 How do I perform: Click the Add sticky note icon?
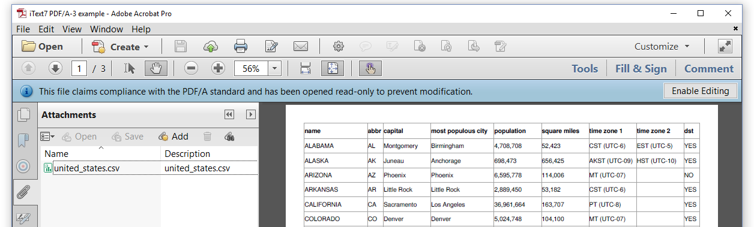[x=366, y=46]
